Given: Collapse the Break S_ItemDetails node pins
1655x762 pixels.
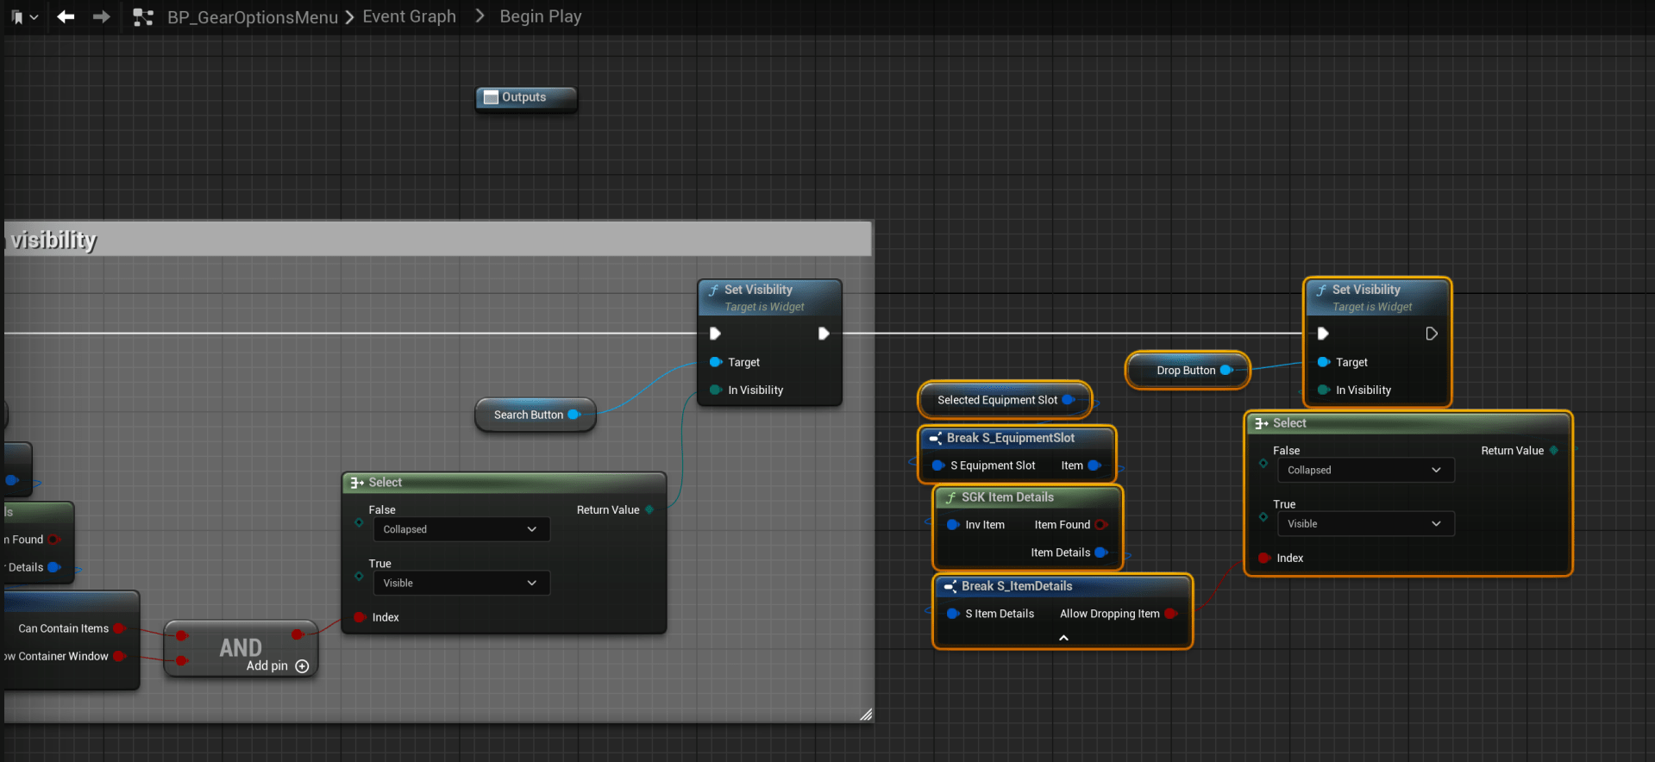Looking at the screenshot, I should coord(1063,638).
